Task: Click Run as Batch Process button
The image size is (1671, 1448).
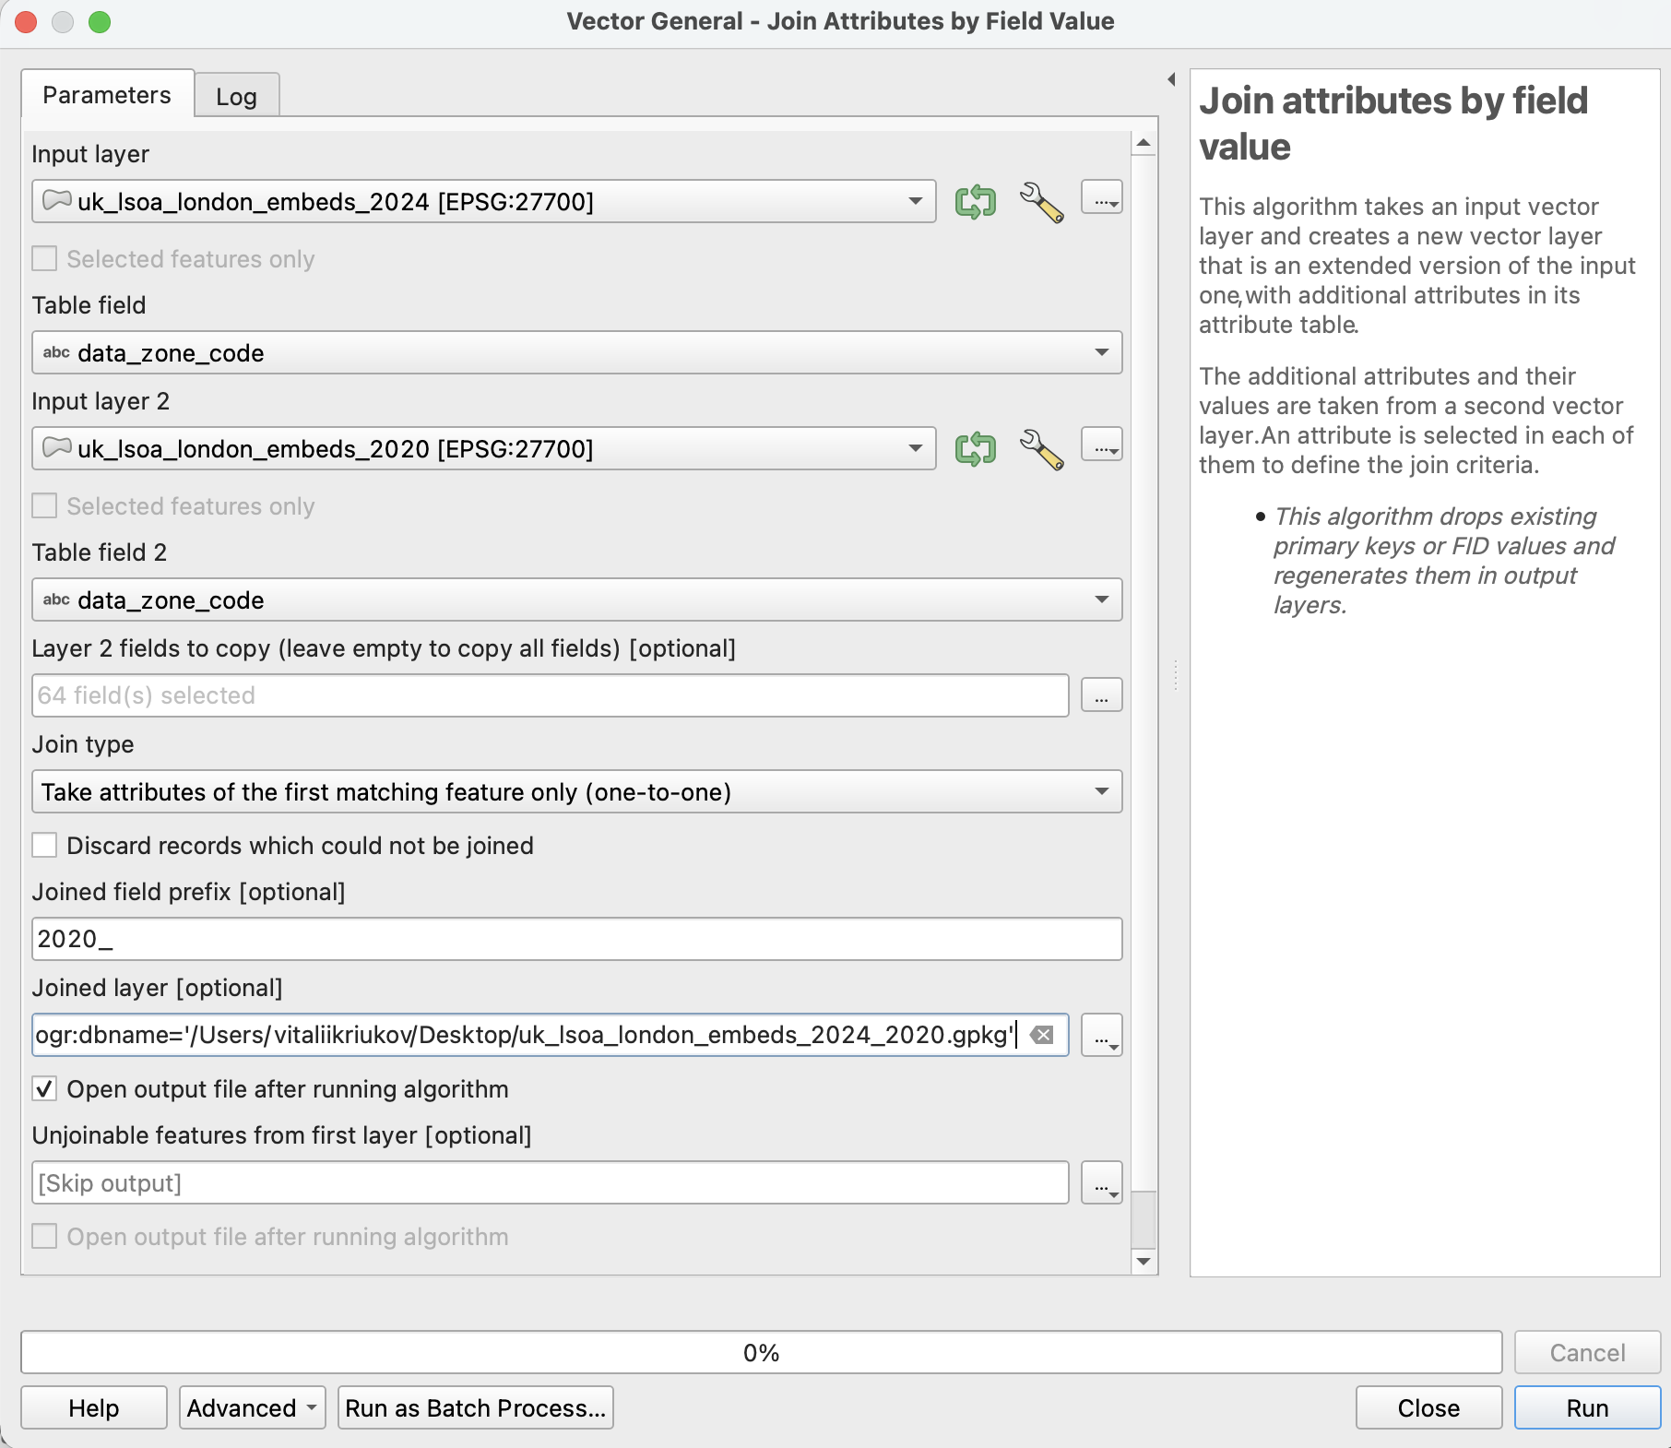Action: coord(475,1408)
